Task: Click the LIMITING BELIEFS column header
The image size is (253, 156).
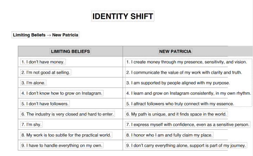Action: 71,51
